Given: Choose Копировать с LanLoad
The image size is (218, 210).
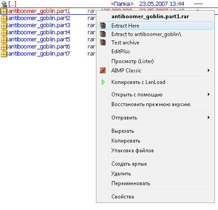Looking at the screenshot, I should [x=155, y=82].
